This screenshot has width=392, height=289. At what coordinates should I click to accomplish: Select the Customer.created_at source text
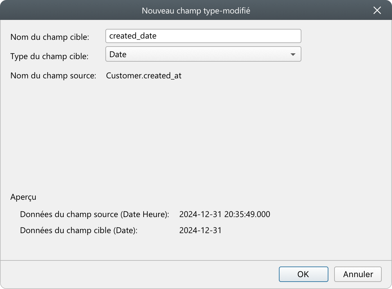coord(144,76)
